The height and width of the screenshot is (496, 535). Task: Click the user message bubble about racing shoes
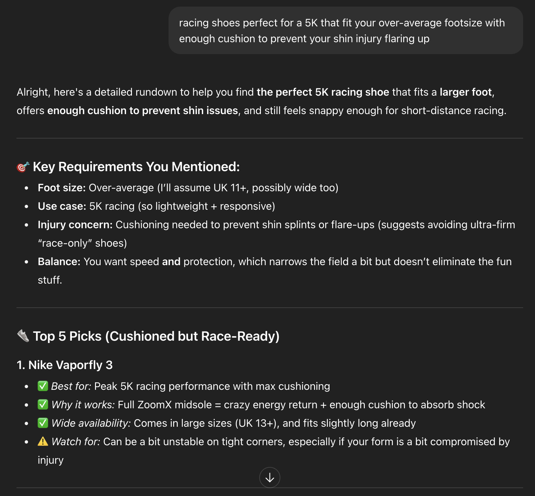[x=346, y=30]
